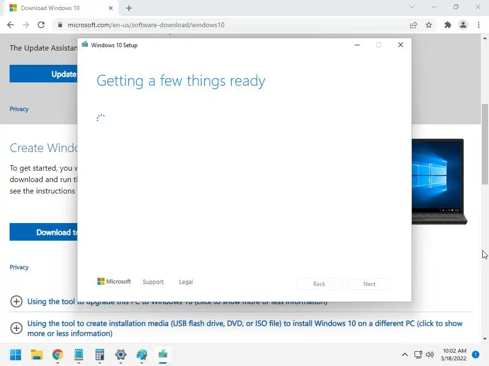Switch to Chrome in the taskbar

pyautogui.click(x=58, y=355)
